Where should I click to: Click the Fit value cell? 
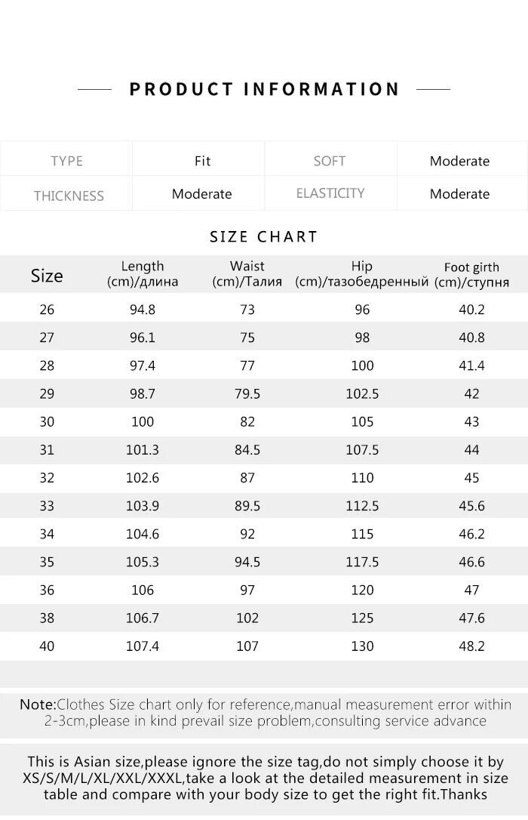pyautogui.click(x=202, y=161)
